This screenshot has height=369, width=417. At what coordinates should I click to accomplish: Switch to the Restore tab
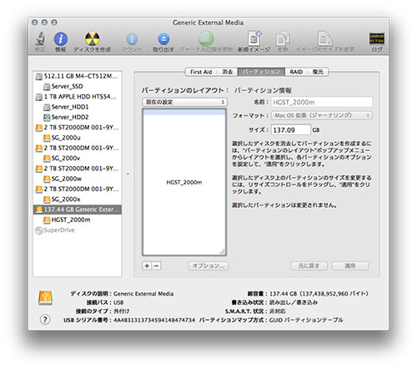tap(318, 72)
